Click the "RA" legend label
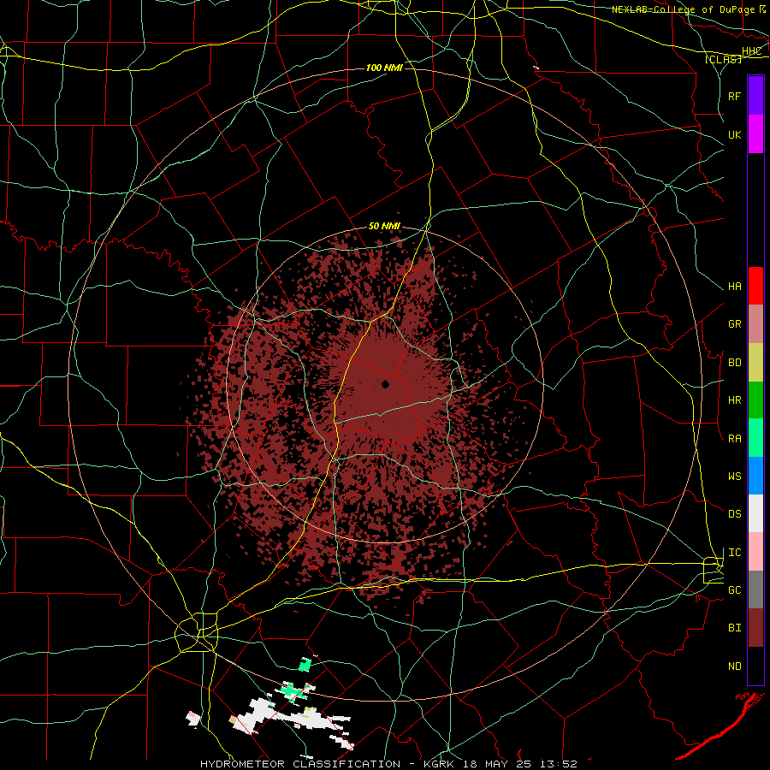 pyautogui.click(x=734, y=438)
